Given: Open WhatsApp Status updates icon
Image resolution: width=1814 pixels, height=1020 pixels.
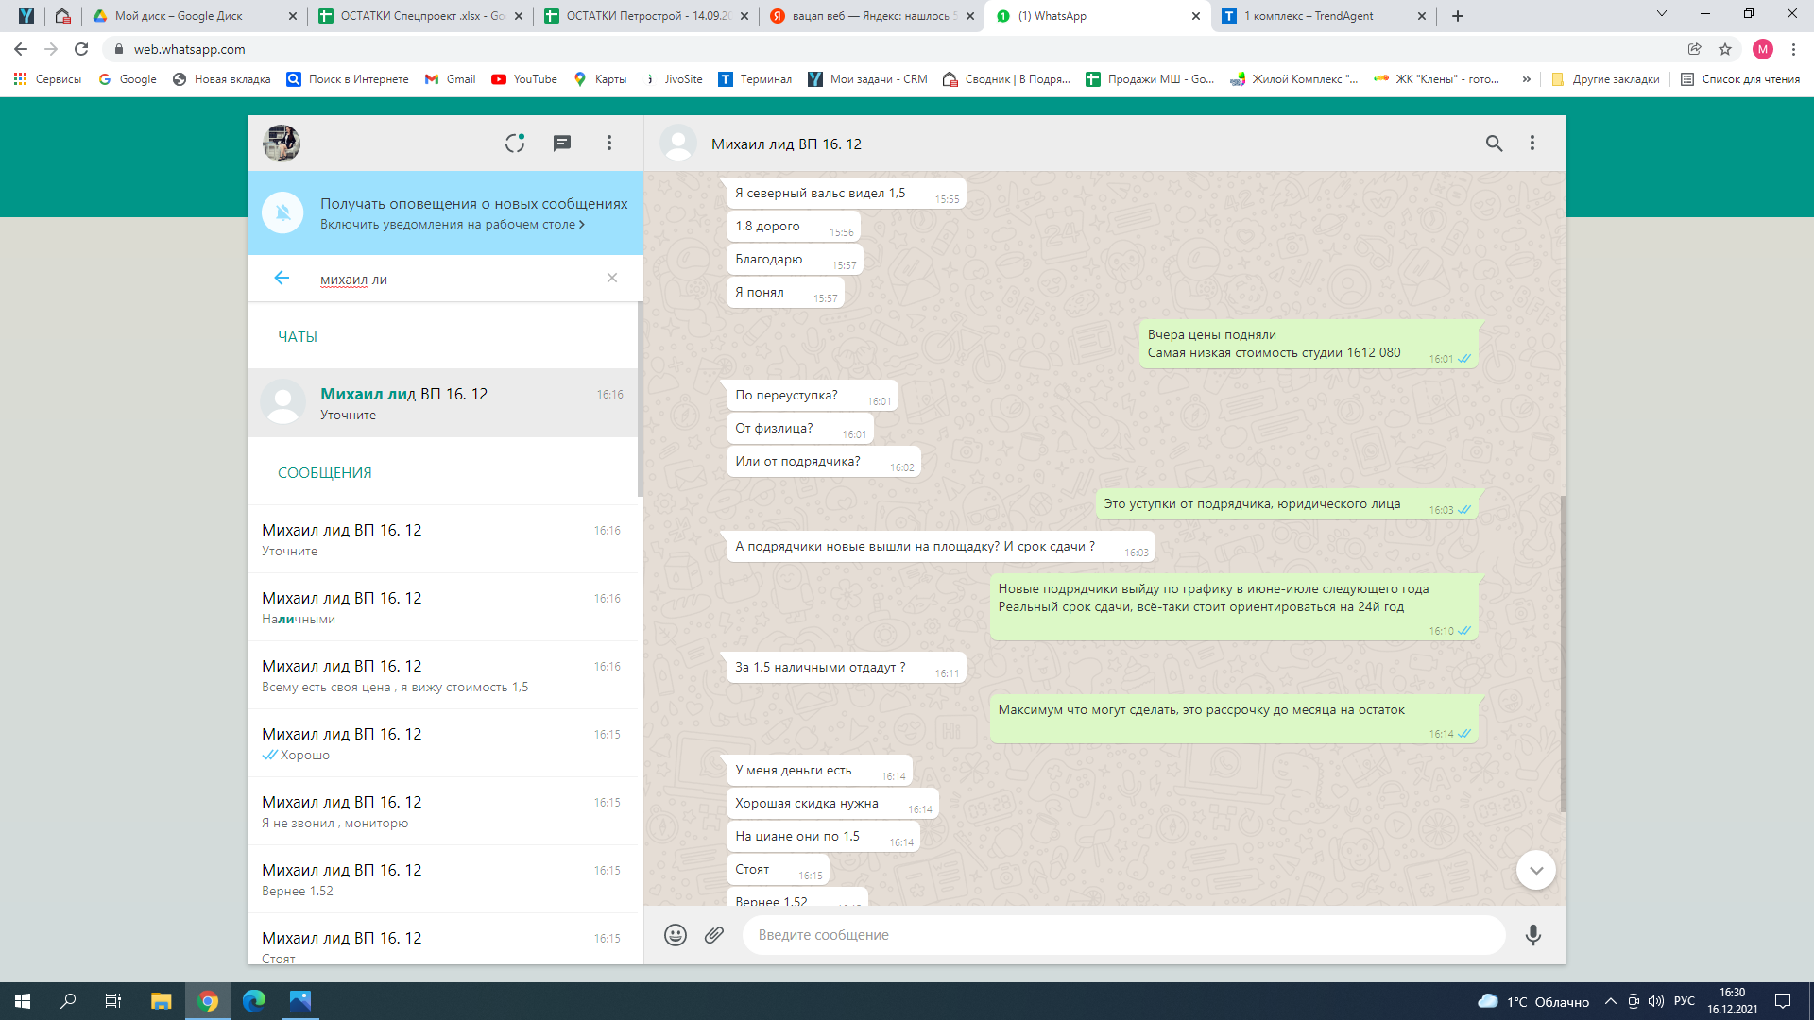Looking at the screenshot, I should 514,143.
